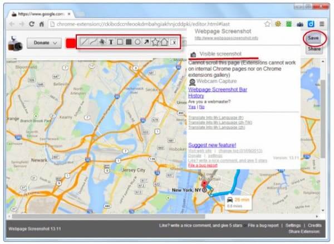Select the empty rectangle shape tool
The width and height of the screenshot is (334, 244).
tap(120, 42)
